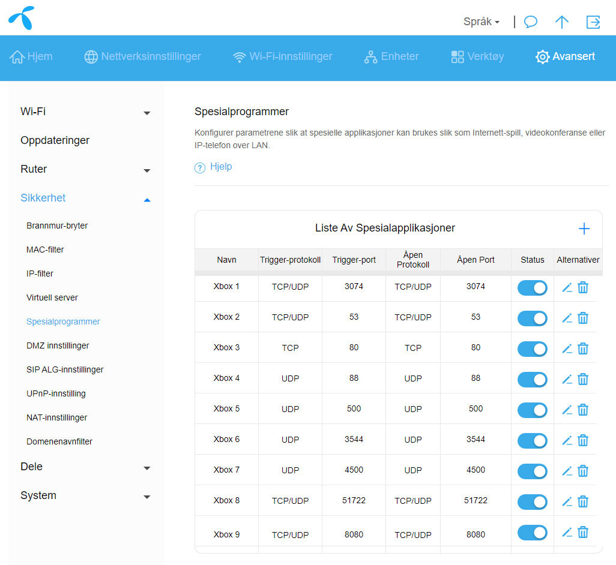Open Virtuell server settings

click(52, 297)
